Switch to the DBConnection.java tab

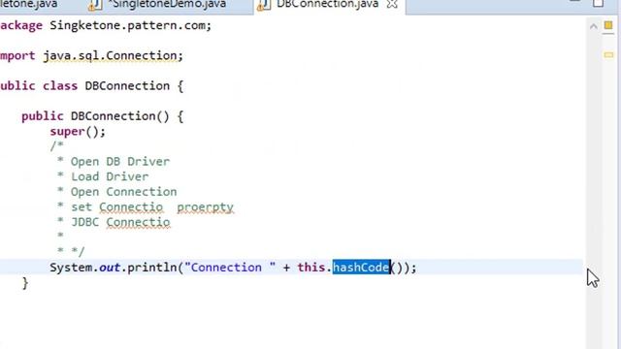pos(327,4)
